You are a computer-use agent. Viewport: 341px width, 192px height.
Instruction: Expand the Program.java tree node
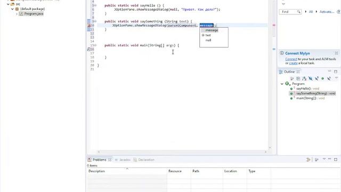click(17, 14)
